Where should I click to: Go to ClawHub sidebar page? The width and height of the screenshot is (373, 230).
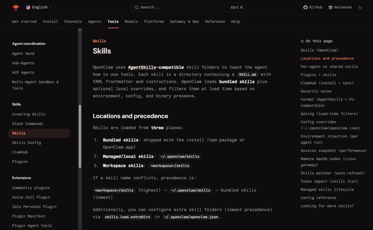tap(20, 152)
